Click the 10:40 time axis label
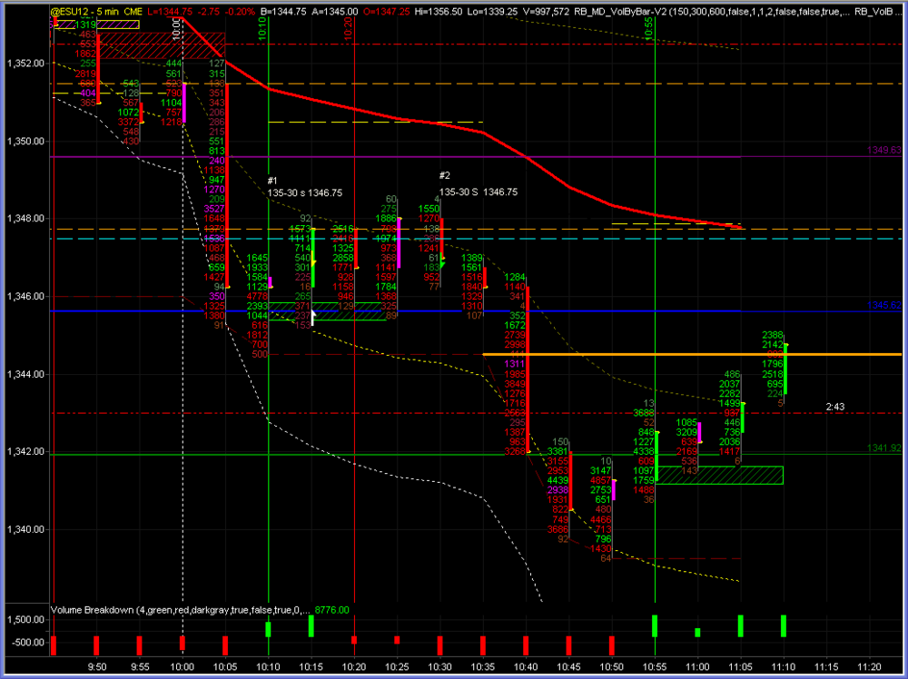This screenshot has height=679, width=908. pos(525,667)
